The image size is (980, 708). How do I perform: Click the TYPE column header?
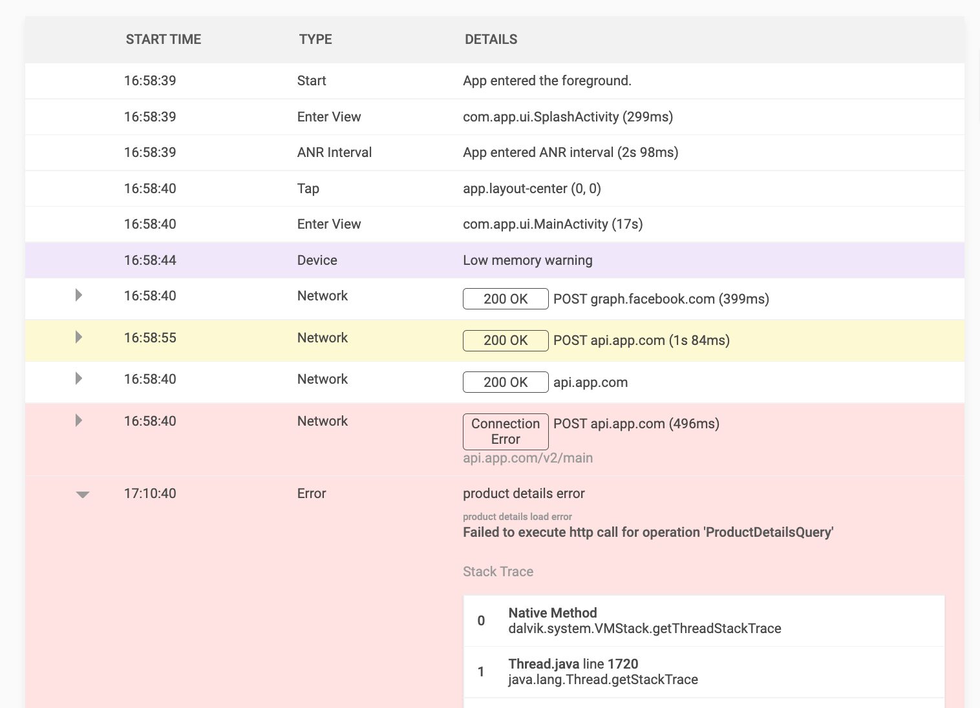coord(315,39)
